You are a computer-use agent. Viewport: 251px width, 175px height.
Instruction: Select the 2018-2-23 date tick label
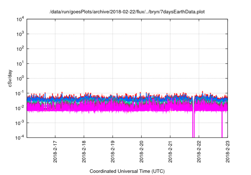tap(227, 152)
